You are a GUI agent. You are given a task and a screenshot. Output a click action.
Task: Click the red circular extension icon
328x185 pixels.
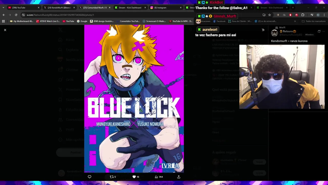pyautogui.click(x=296, y=15)
